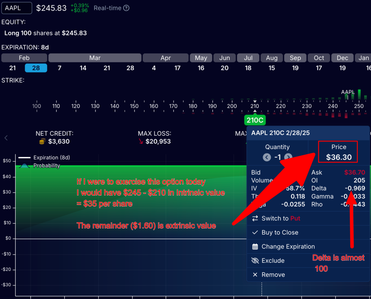Screen dimensions: 371x299
Task: Click the left chevron beside NET CREDIT
Action: tap(6, 138)
